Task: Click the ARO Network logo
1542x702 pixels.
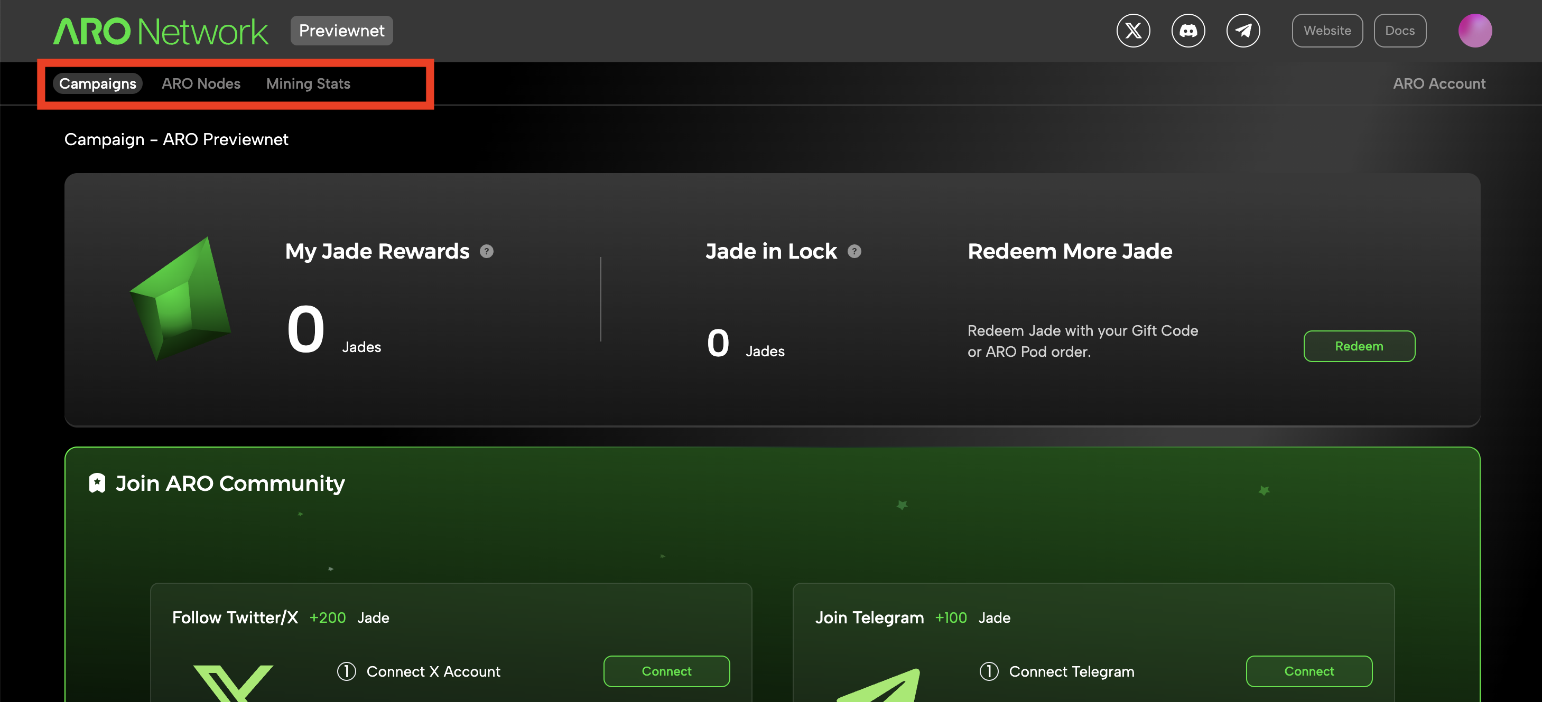Action: pyautogui.click(x=161, y=31)
